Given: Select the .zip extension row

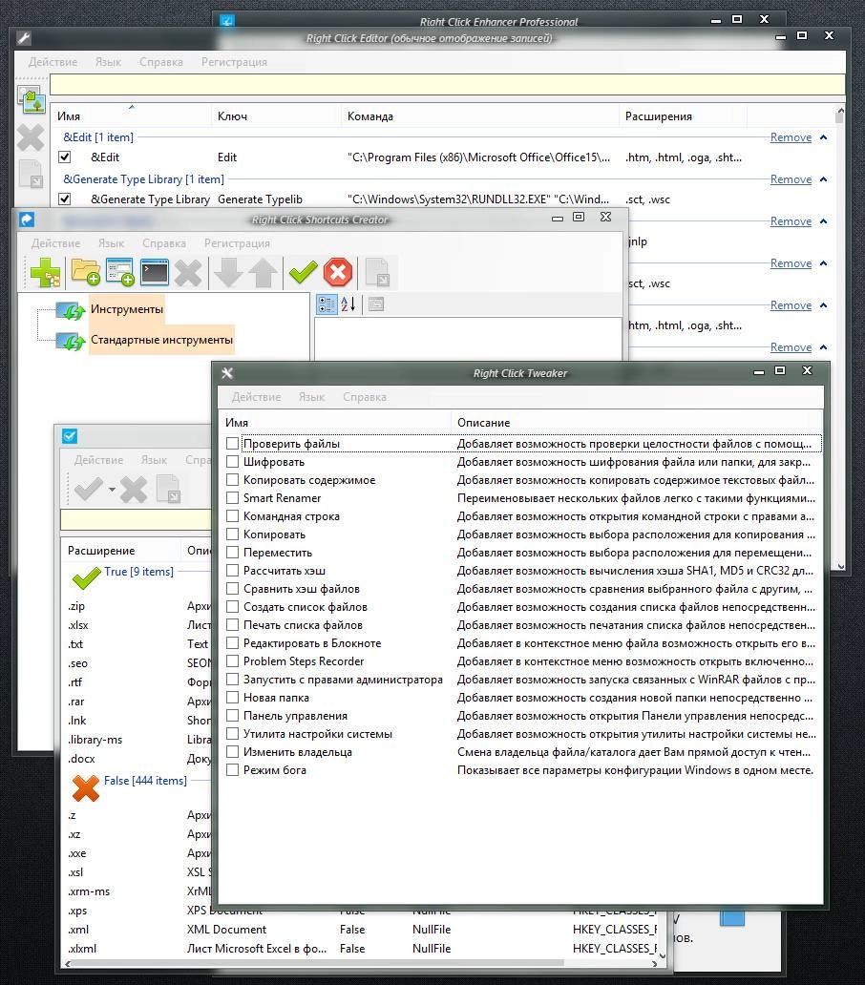Looking at the screenshot, I should click(138, 606).
